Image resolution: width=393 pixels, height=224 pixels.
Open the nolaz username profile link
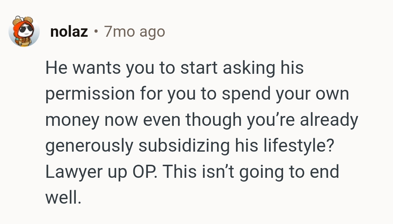pos(69,32)
